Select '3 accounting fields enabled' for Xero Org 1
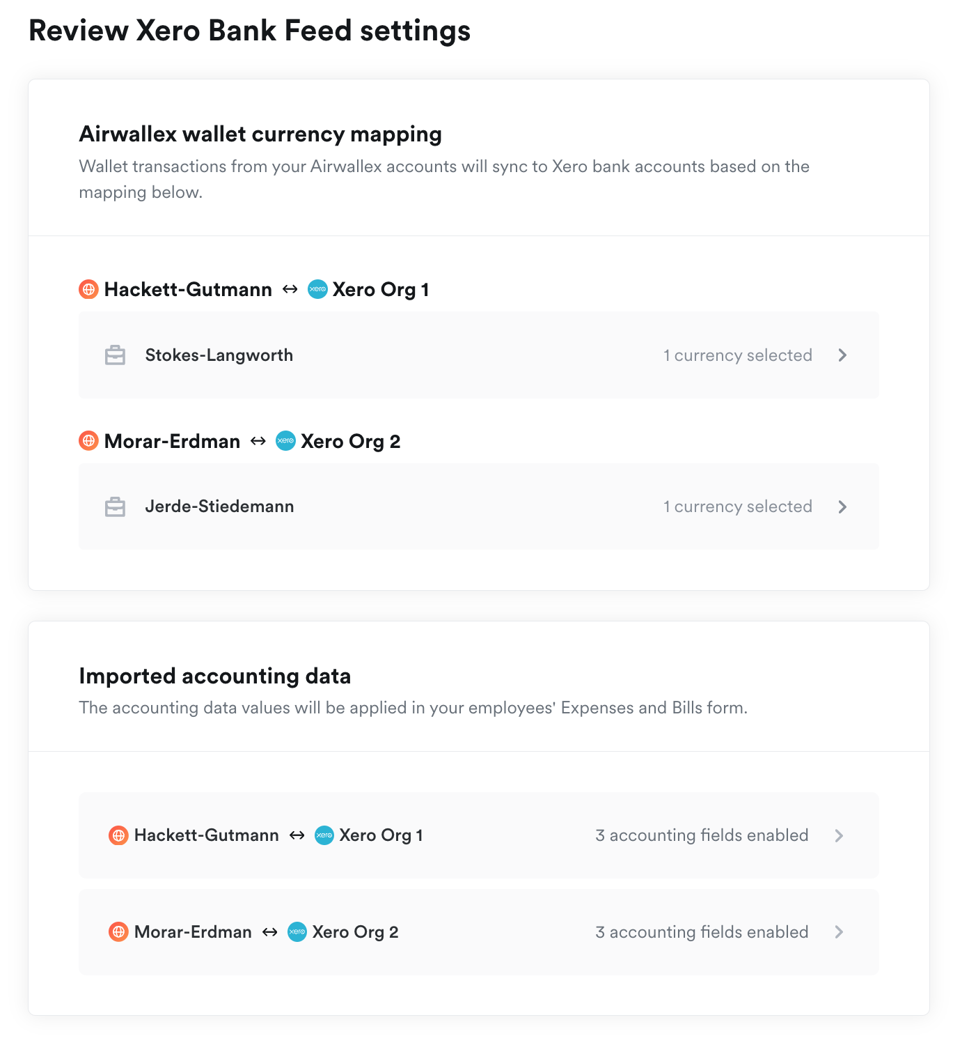Screen dimensions: 969x1052 point(702,835)
